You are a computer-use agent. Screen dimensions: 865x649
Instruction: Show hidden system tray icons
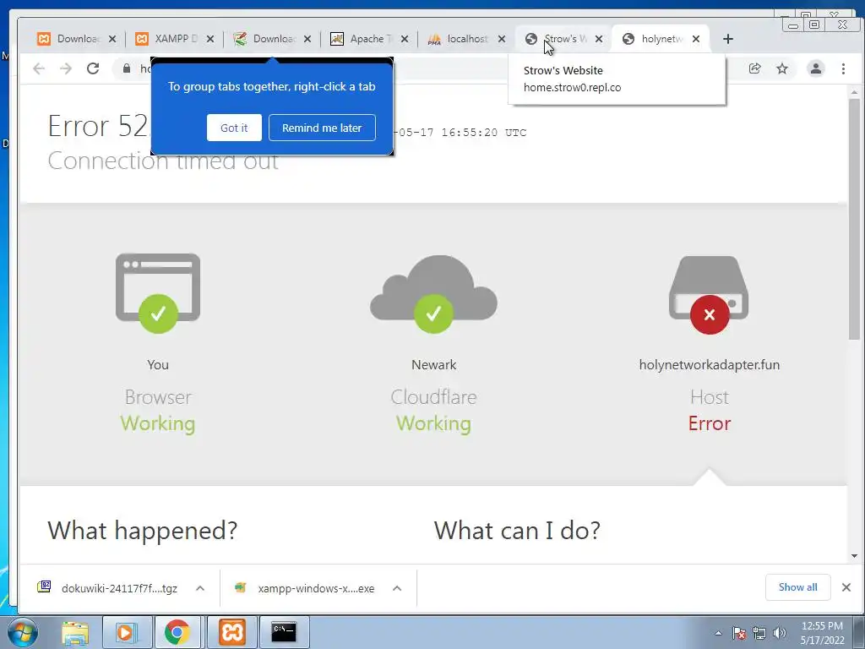[718, 634]
